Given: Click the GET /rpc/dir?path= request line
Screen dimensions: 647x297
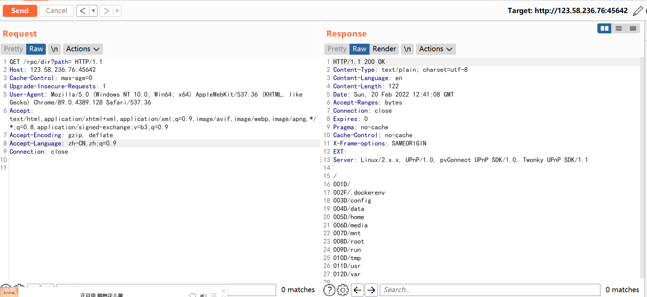Looking at the screenshot, I should coord(56,62).
